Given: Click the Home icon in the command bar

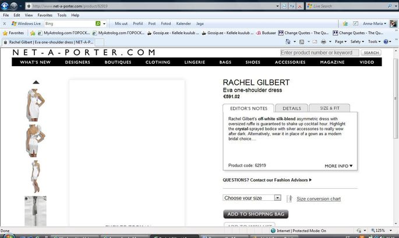Looking at the screenshot, I should 288,42.
